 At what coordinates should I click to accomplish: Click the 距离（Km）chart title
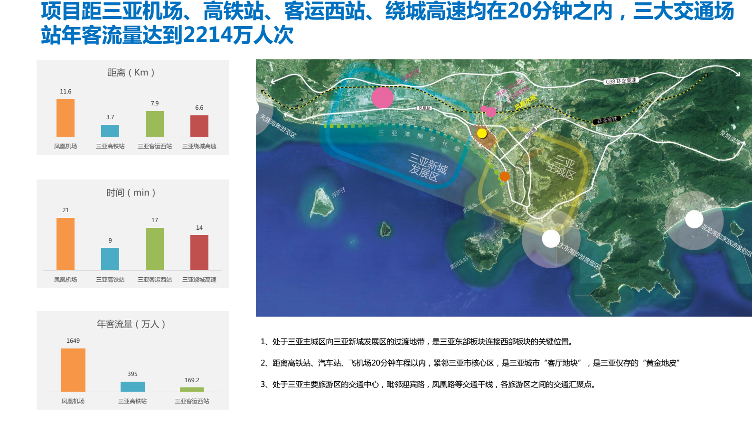[x=132, y=73]
